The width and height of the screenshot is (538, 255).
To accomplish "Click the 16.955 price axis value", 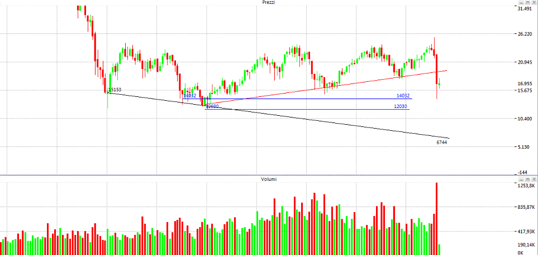I will tap(525, 84).
